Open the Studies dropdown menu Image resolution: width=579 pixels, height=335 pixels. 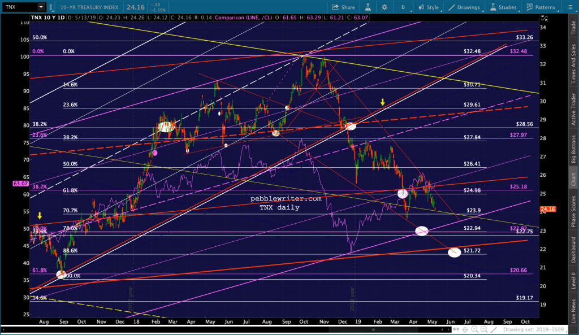[x=503, y=7]
